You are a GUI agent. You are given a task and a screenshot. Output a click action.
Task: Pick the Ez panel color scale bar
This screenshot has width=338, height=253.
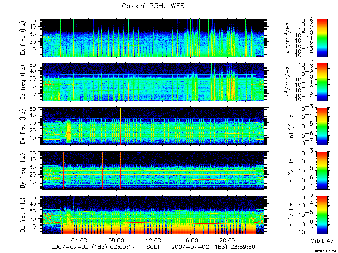tap(322, 82)
